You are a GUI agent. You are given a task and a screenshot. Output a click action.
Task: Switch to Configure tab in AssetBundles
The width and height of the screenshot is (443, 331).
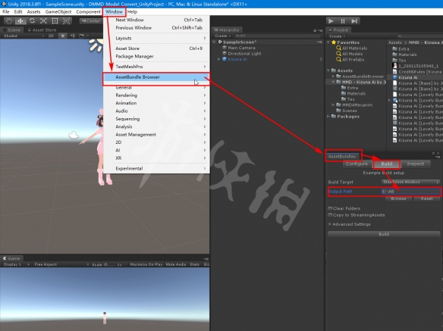point(357,164)
